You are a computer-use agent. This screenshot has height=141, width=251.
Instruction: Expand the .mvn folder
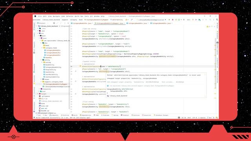38,31
